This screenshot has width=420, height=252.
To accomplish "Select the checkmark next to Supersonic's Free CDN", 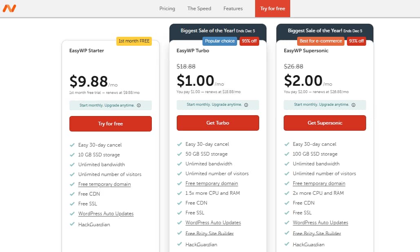I will (x=287, y=203).
